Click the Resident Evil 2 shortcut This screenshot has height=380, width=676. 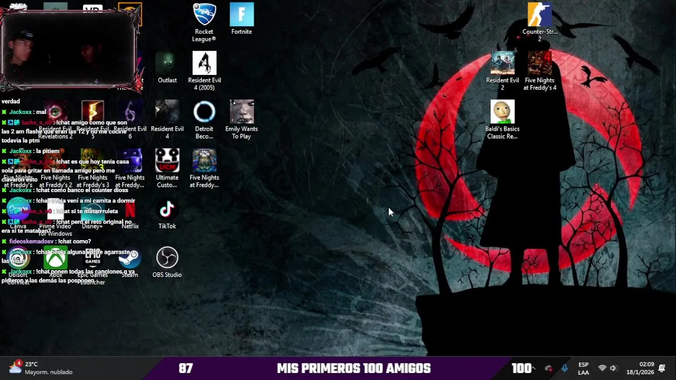pyautogui.click(x=502, y=71)
